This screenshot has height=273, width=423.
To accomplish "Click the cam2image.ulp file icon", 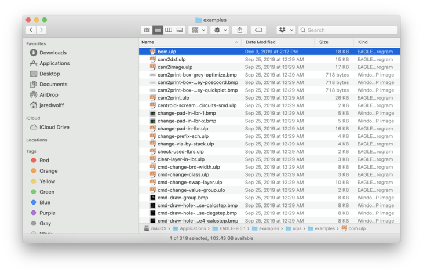I will pyautogui.click(x=153, y=67).
